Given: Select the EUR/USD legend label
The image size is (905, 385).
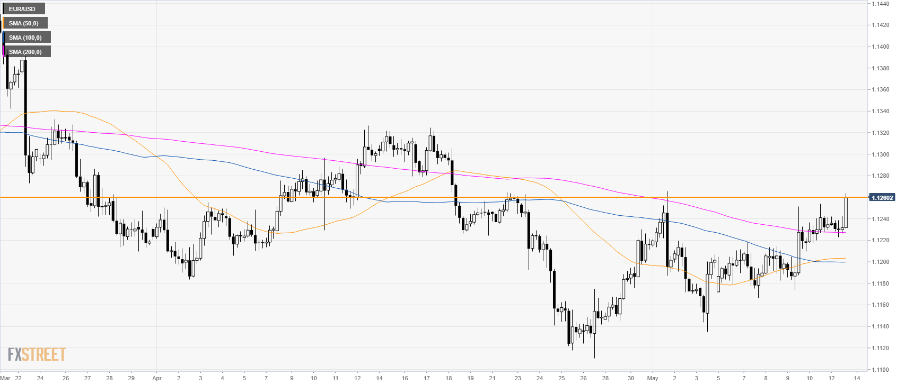Looking at the screenshot, I should click(x=23, y=9).
